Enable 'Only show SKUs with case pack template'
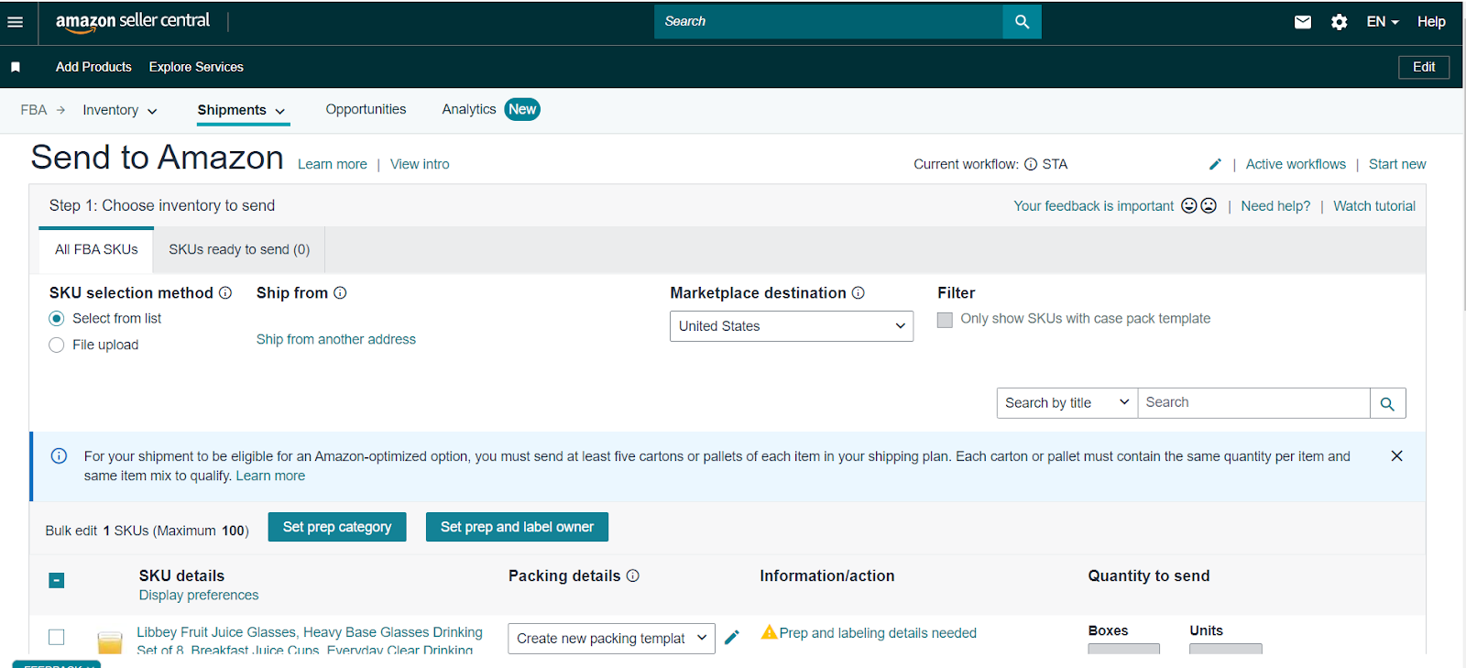The width and height of the screenshot is (1466, 668). coord(945,320)
